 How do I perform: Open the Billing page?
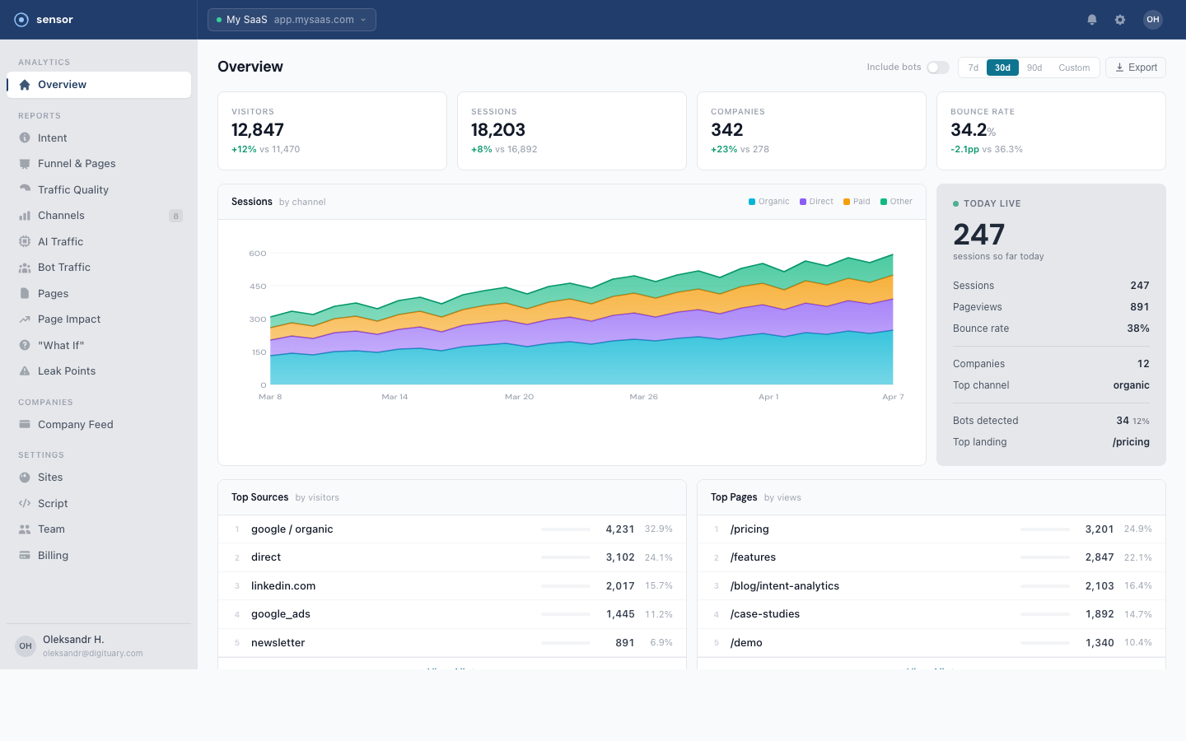click(51, 555)
